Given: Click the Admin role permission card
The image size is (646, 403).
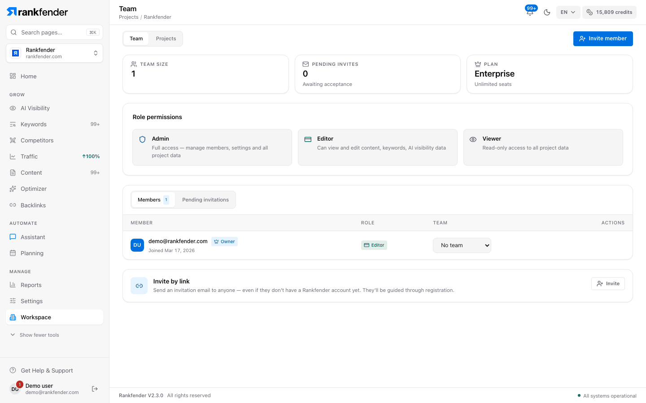Looking at the screenshot, I should (x=212, y=147).
